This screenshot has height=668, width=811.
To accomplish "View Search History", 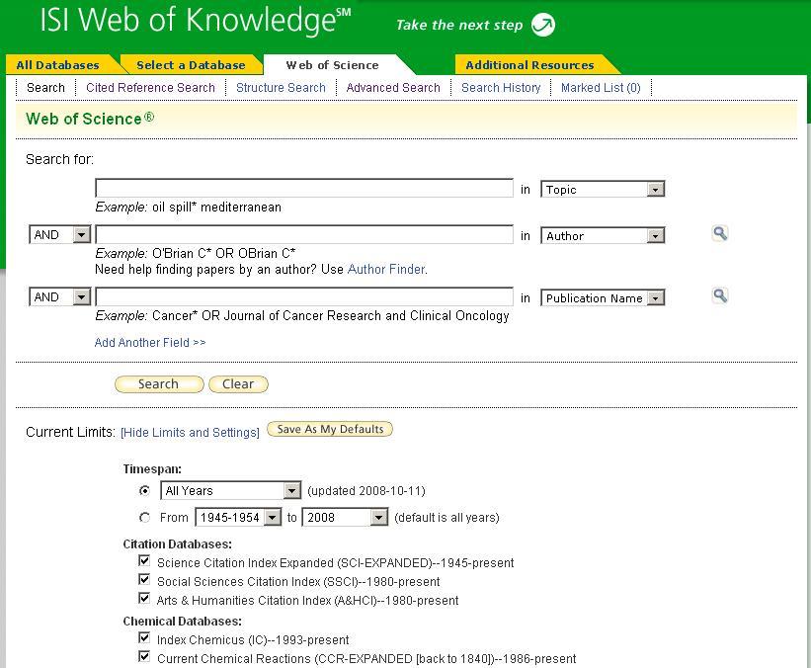I will tap(501, 87).
